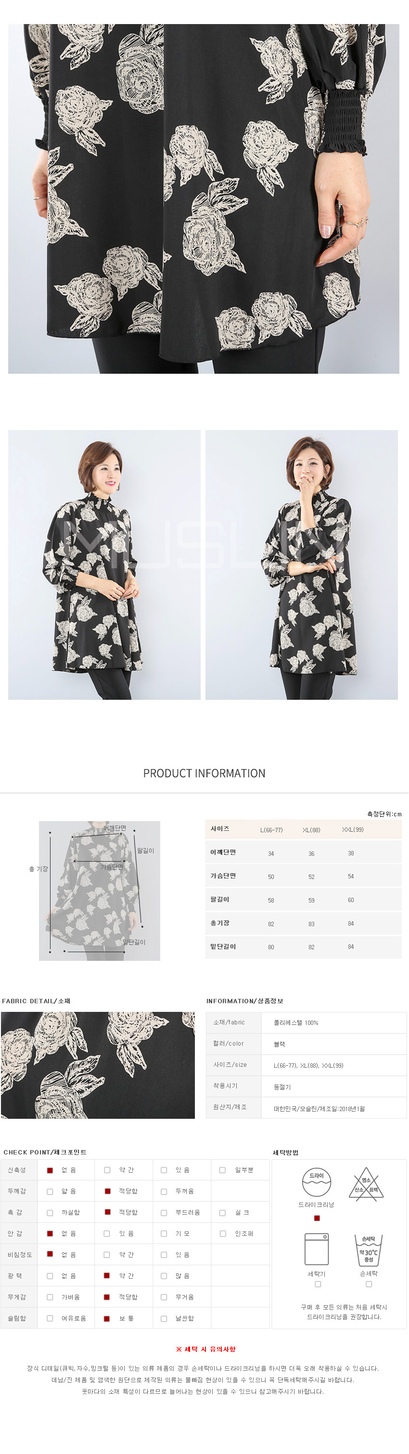This screenshot has height=1454, width=409.
Task: Click the washing machine (세탁기) icon
Action: [x=317, y=1249]
